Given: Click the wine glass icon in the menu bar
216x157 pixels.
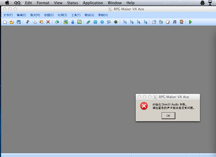Looking at the screenshot, I should (210, 3).
